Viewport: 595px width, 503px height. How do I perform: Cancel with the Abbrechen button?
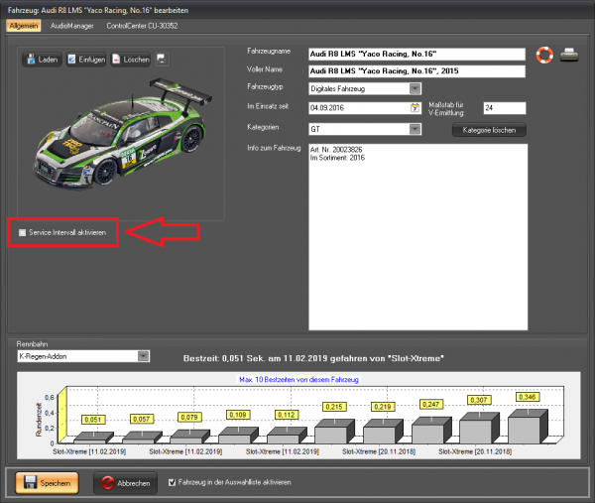coord(125,483)
